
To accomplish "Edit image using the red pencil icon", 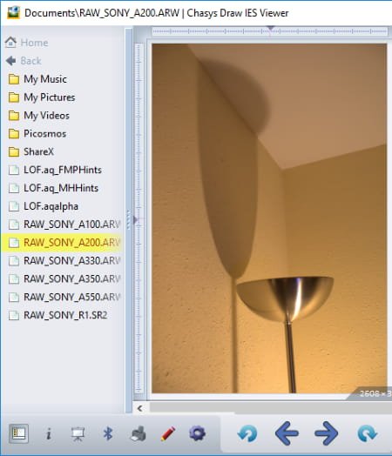I will 168,433.
